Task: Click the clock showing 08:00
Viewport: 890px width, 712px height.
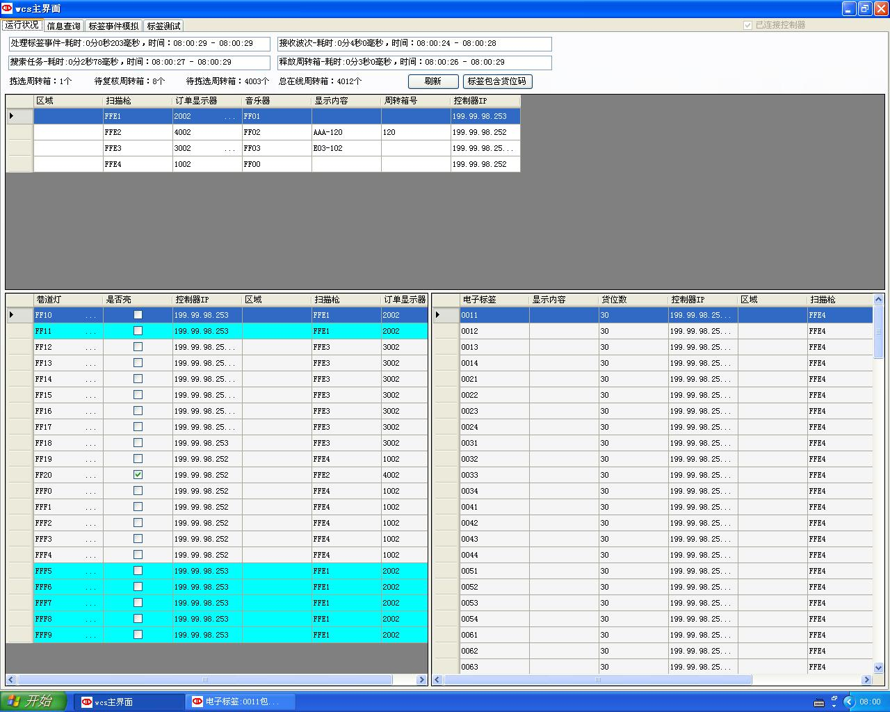Action: pyautogui.click(x=870, y=702)
